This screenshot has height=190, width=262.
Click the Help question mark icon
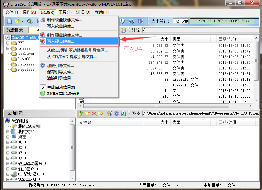coord(131,21)
